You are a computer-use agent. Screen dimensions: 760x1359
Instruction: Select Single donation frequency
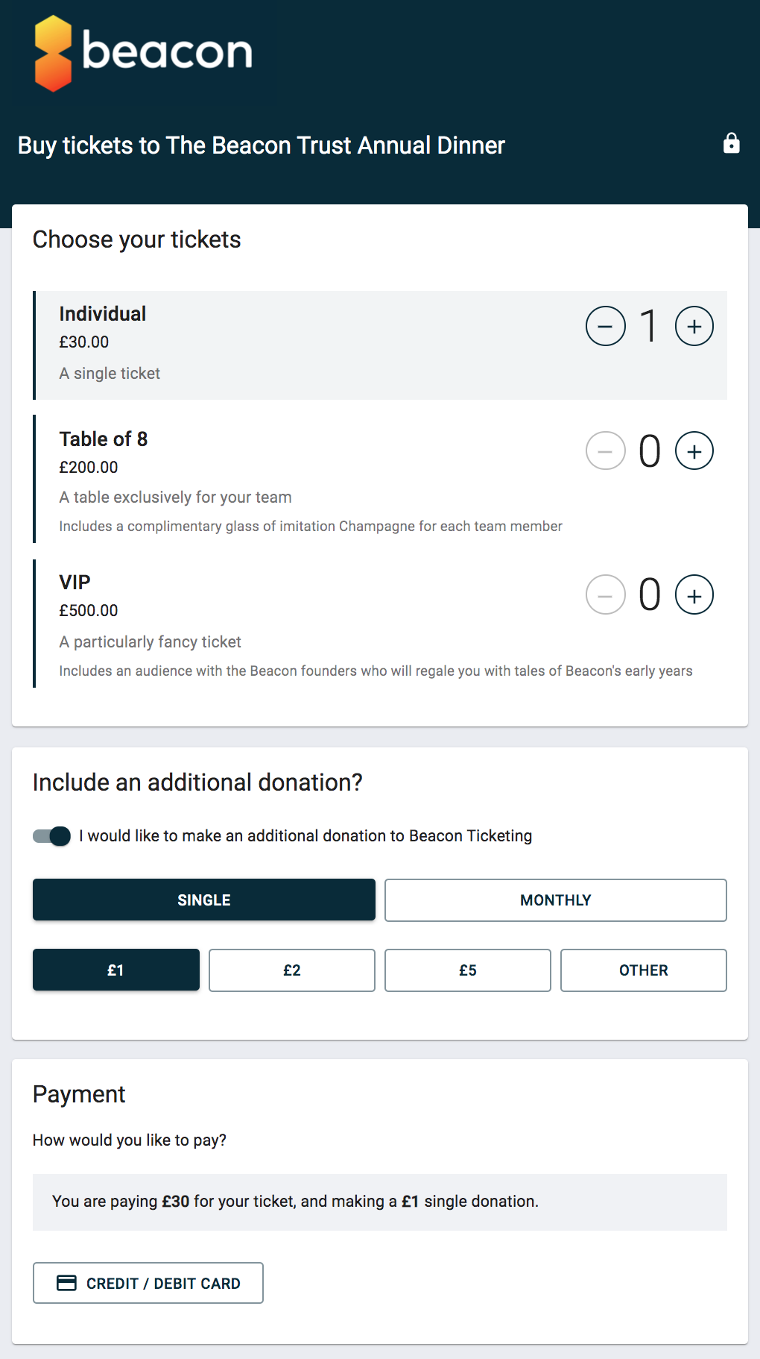click(x=203, y=900)
